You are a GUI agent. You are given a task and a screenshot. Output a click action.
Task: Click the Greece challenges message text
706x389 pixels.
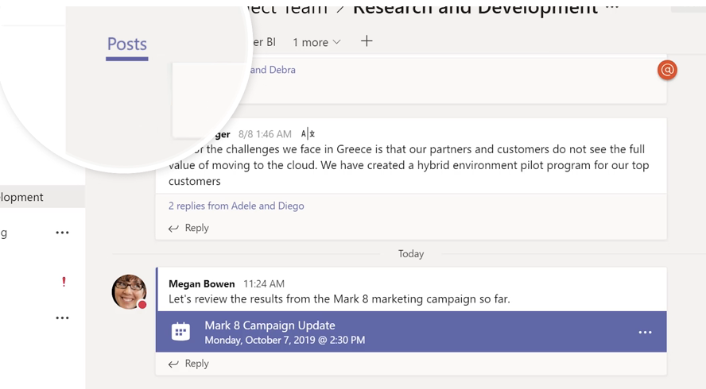409,165
